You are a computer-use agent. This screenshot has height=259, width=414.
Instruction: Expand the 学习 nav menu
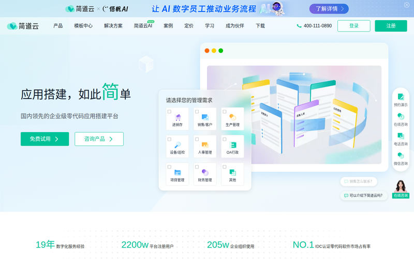[x=210, y=25]
